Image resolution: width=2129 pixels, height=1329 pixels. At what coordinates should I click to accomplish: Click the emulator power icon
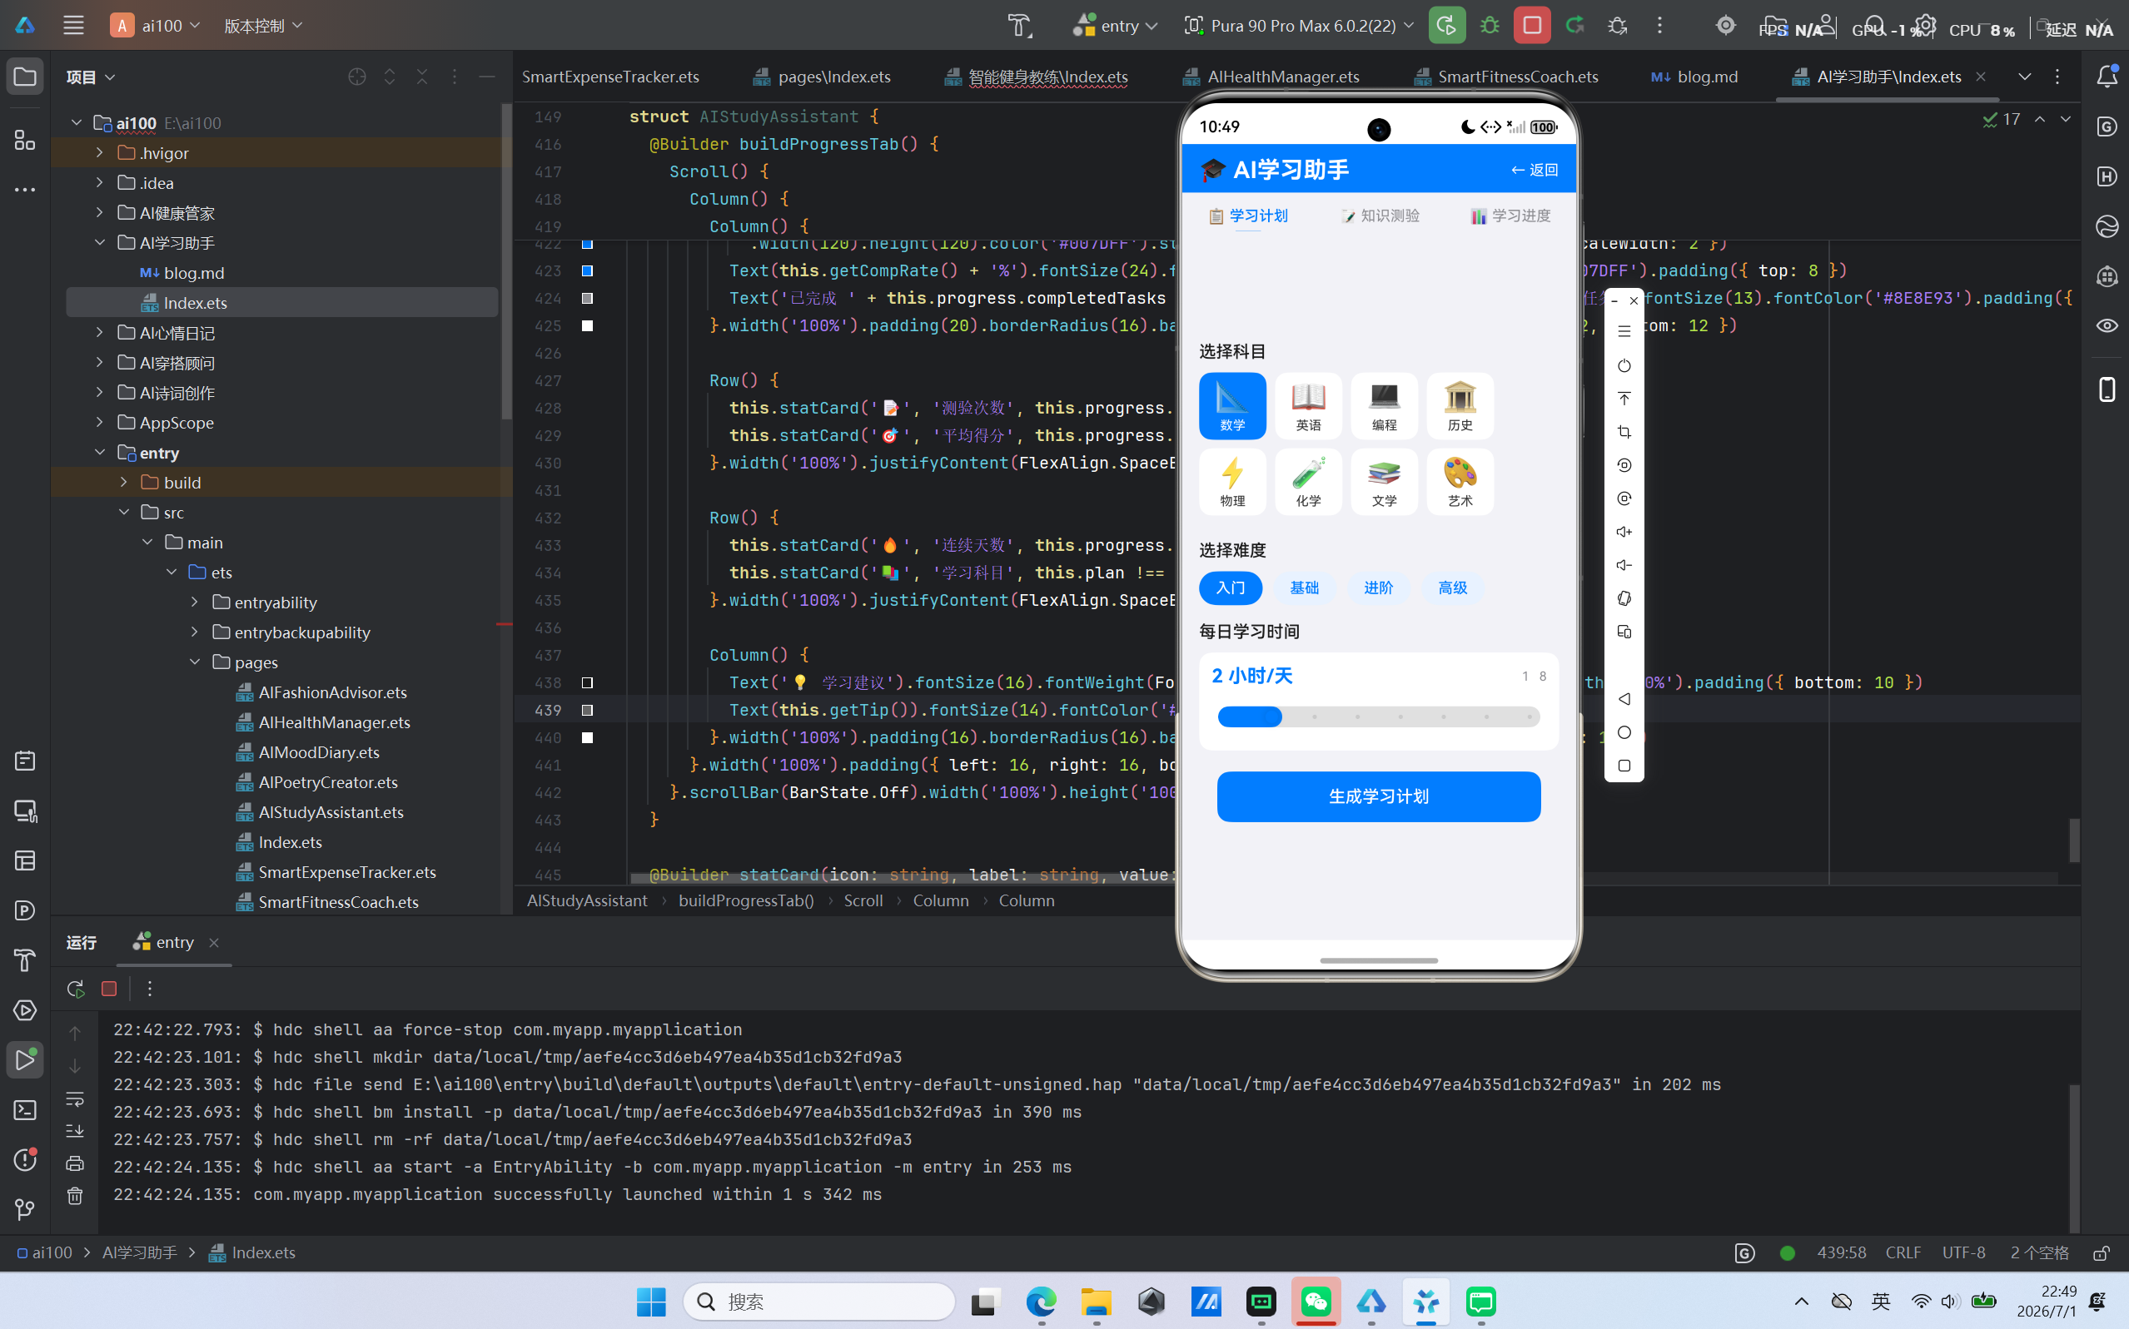[x=1624, y=364]
